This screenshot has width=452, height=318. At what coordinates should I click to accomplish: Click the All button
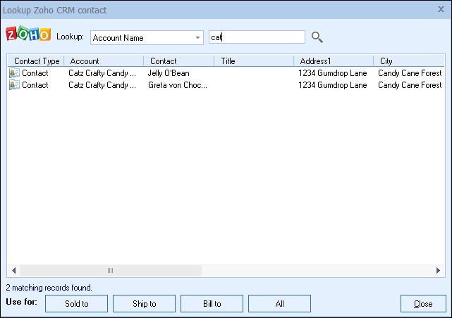pyautogui.click(x=279, y=304)
